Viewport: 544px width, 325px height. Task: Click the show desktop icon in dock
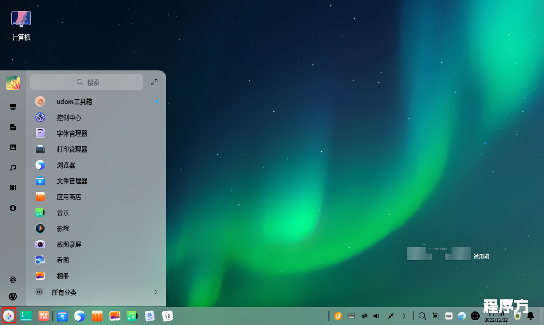coord(26,316)
